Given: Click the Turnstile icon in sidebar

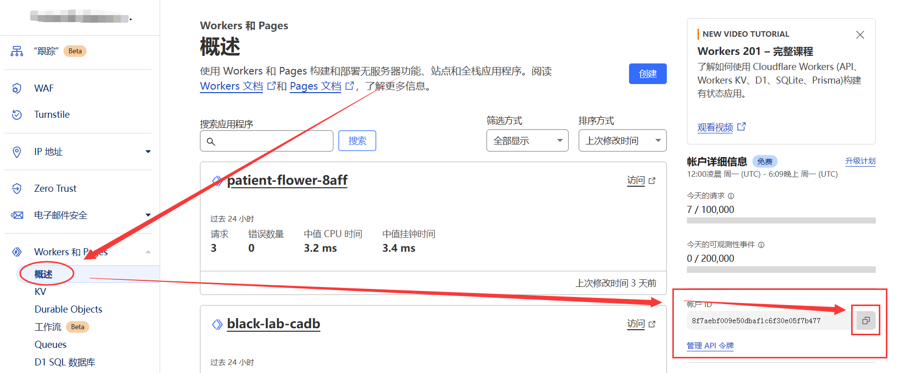Looking at the screenshot, I should tap(17, 115).
